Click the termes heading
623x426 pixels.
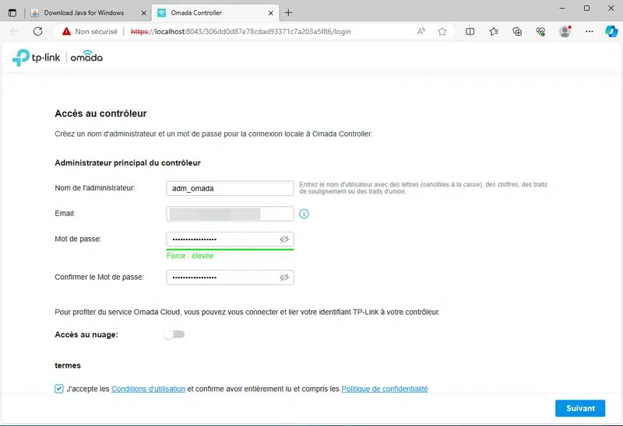click(x=68, y=365)
